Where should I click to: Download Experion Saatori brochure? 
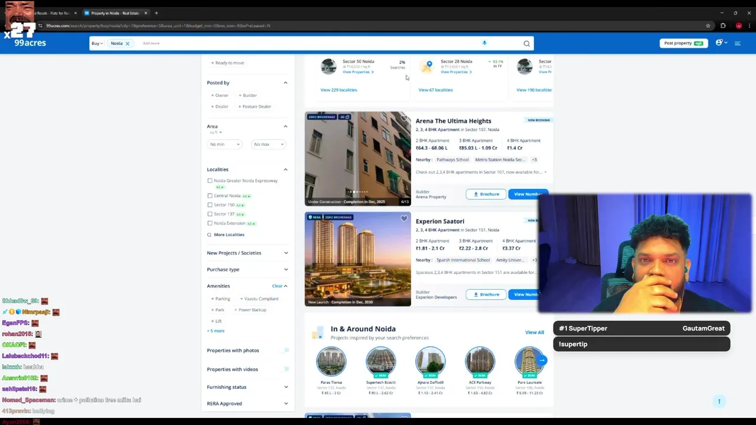coord(485,295)
